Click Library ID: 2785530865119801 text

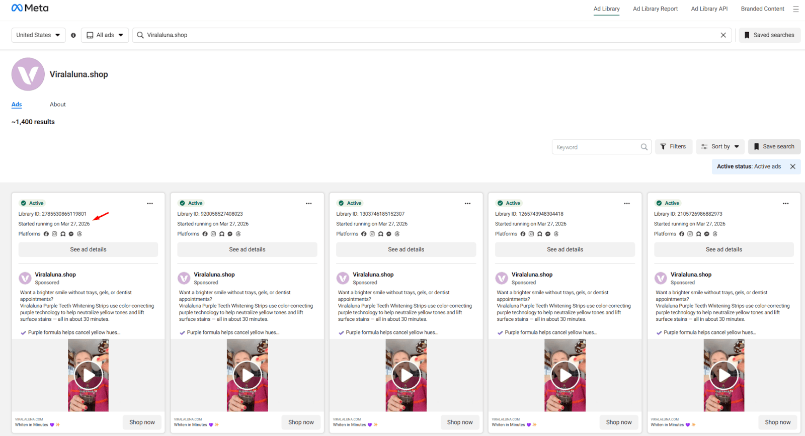[x=52, y=214]
